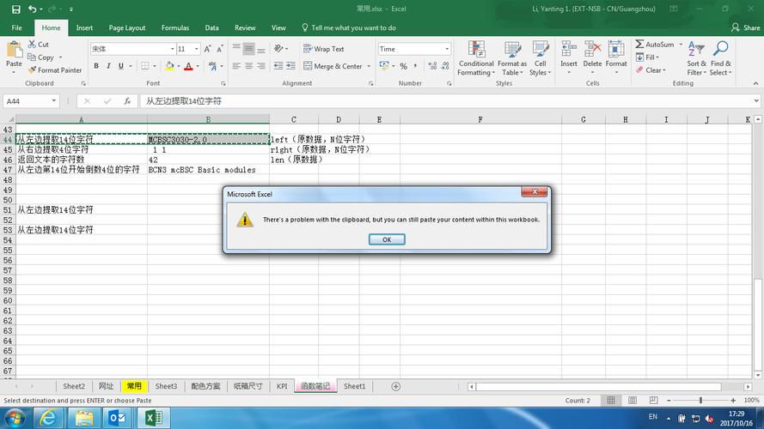Switch to the Insert ribbon tab
Image resolution: width=764 pixels, height=429 pixels.
[x=84, y=27]
